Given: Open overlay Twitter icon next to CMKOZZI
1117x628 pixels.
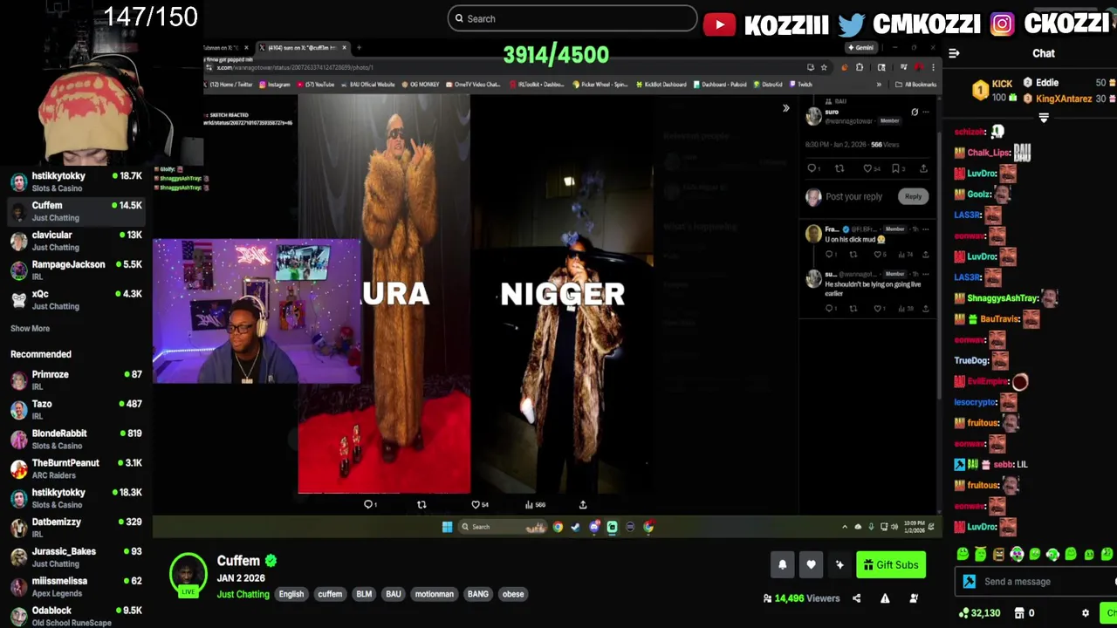Looking at the screenshot, I should (851, 24).
